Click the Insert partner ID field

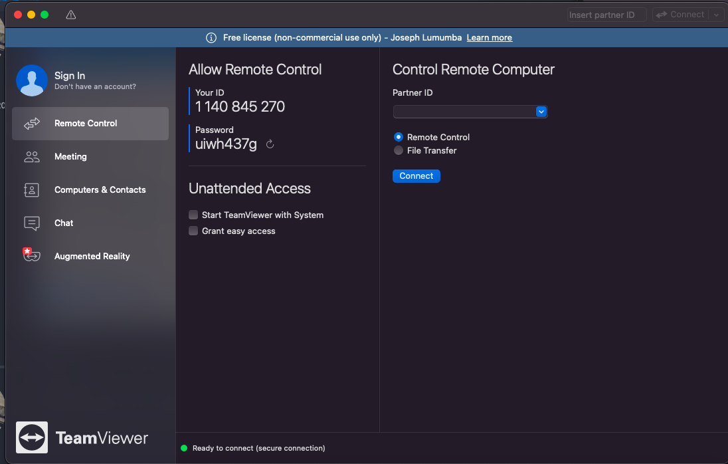click(x=606, y=15)
